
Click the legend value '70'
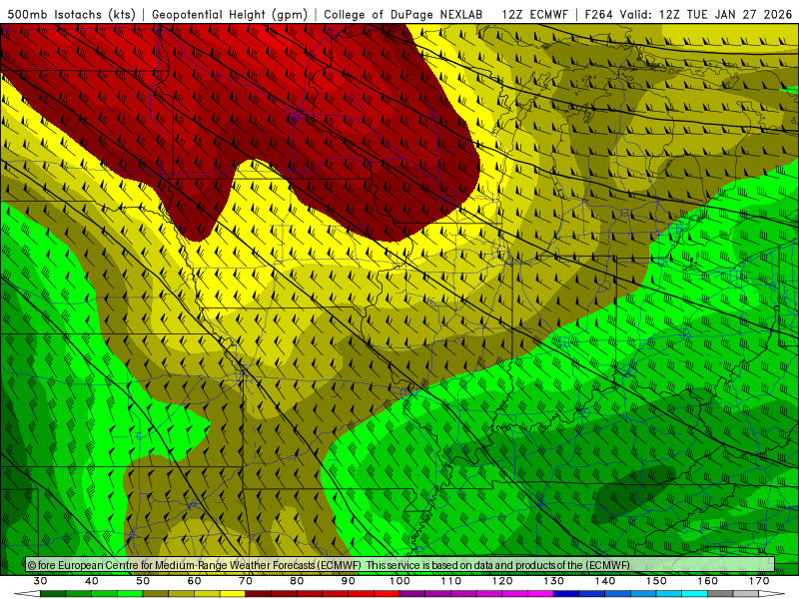pos(246,581)
